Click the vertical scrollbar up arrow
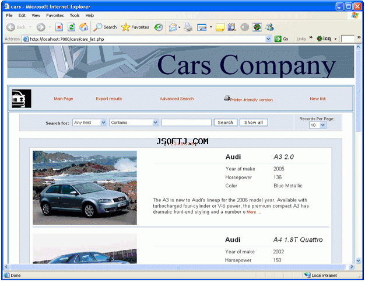This screenshot has width=365, height=282. coord(358,47)
